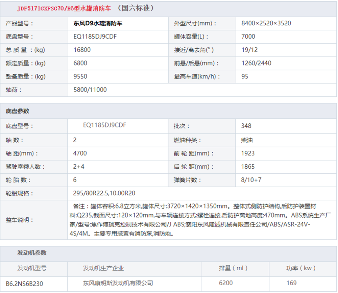Click the cab occupancy value 2+4
This screenshot has width=338, height=293.
point(79,167)
